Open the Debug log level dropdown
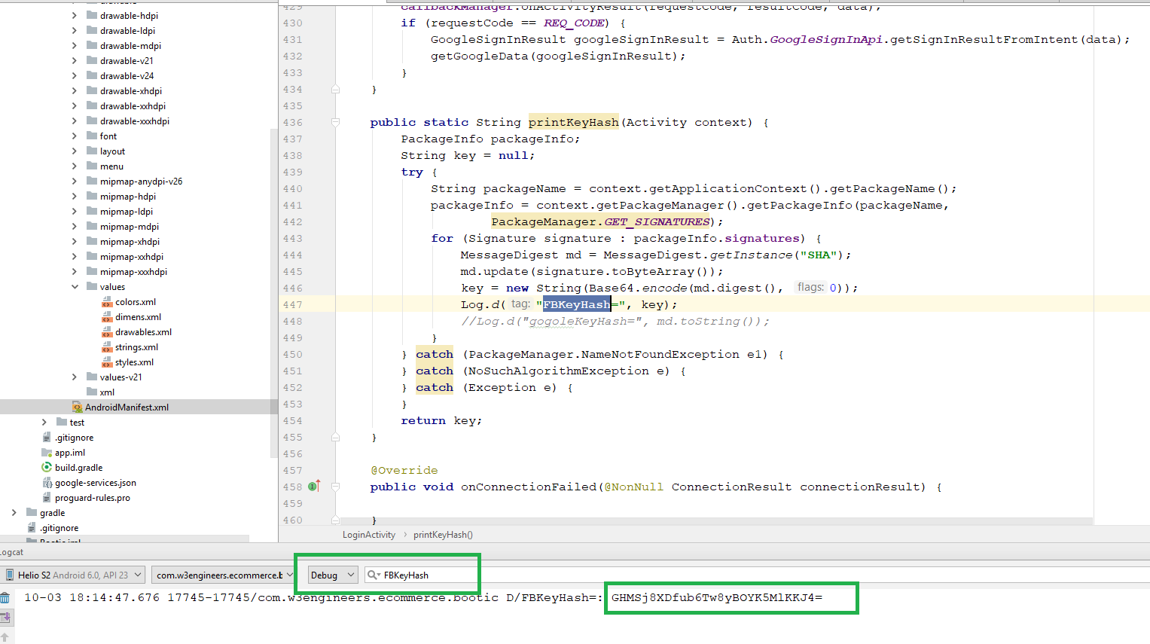Viewport: 1150px width, 644px height. 332,575
